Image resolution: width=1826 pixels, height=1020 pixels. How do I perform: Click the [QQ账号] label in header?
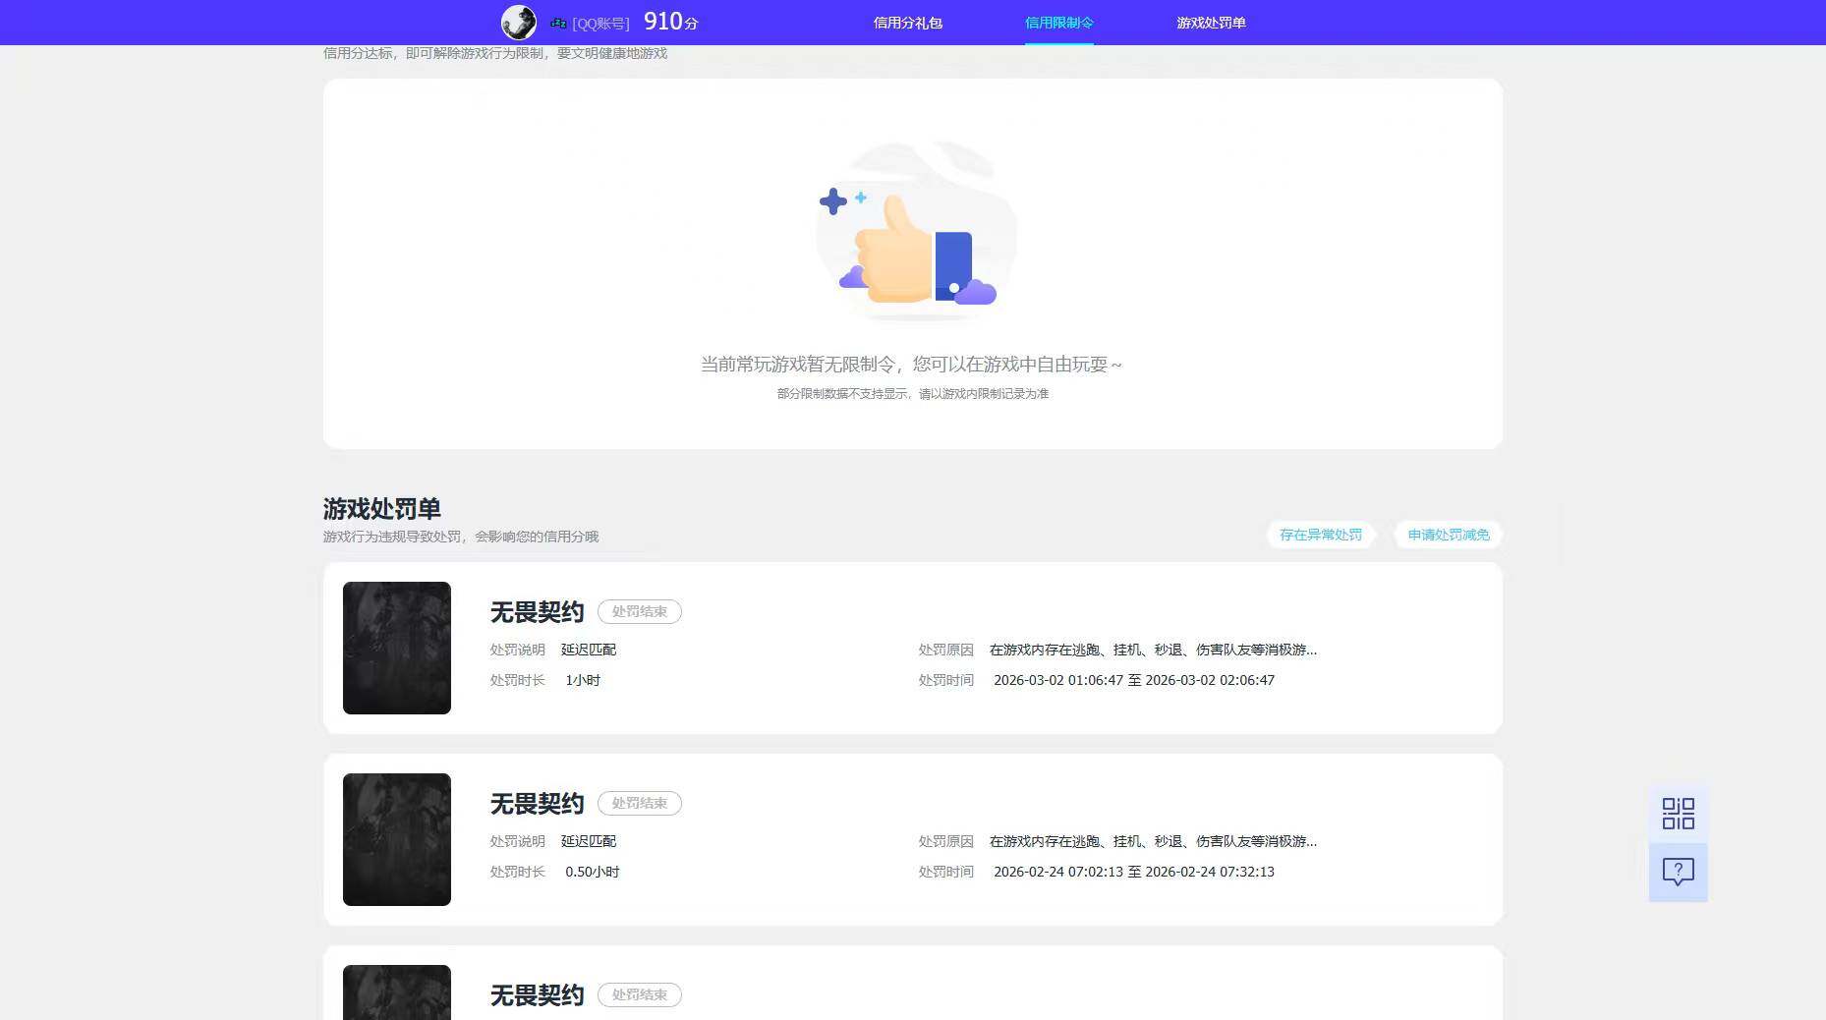pos(600,24)
